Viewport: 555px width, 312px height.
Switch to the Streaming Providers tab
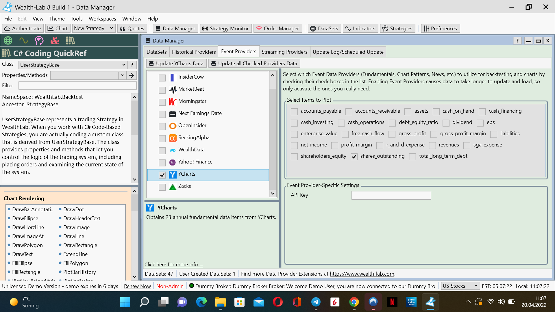[x=284, y=52]
